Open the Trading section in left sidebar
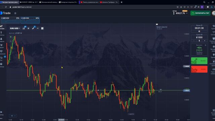215x121 pixels. pyautogui.click(x=2, y=27)
